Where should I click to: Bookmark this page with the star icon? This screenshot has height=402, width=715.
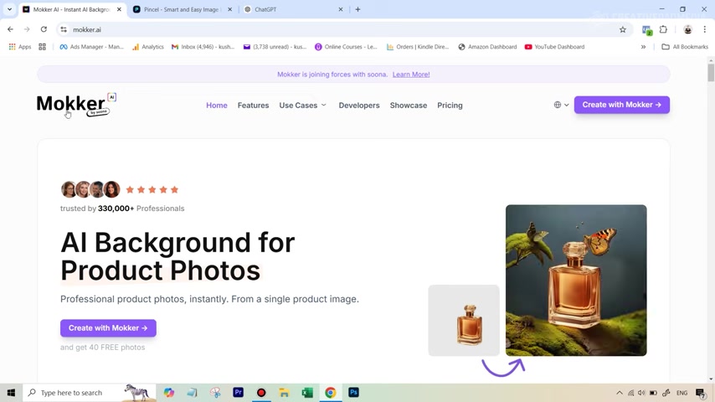pos(622,29)
